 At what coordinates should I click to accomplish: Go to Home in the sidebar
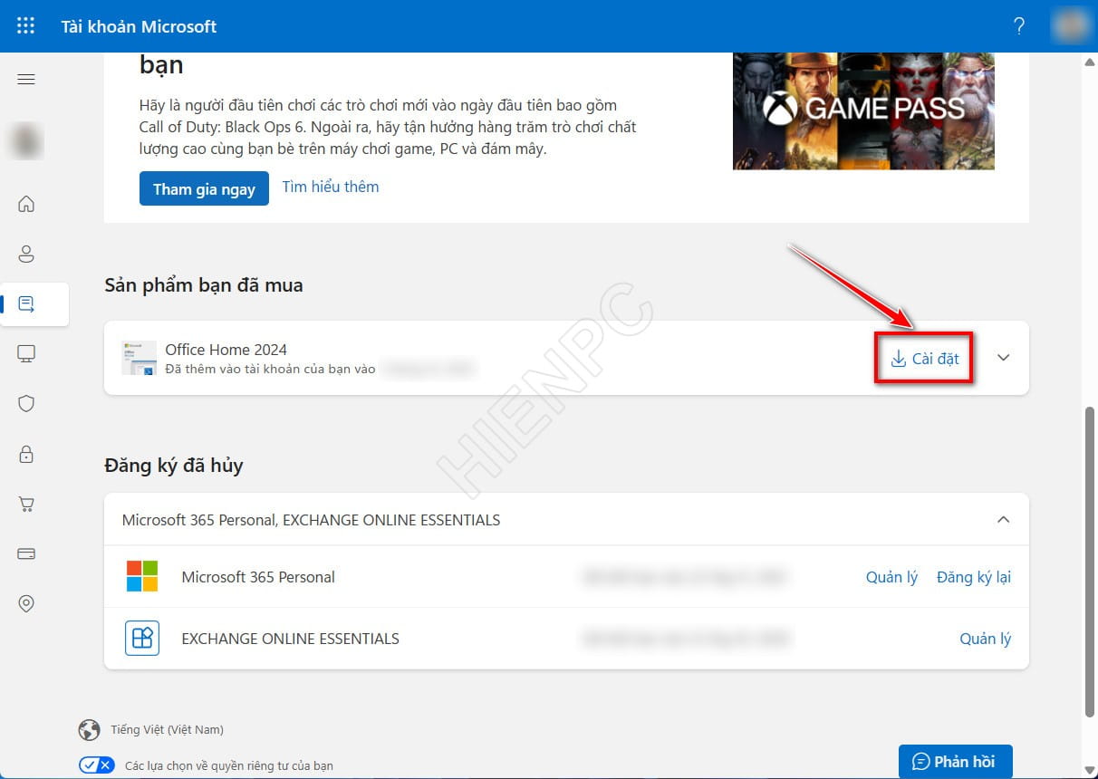[26, 204]
